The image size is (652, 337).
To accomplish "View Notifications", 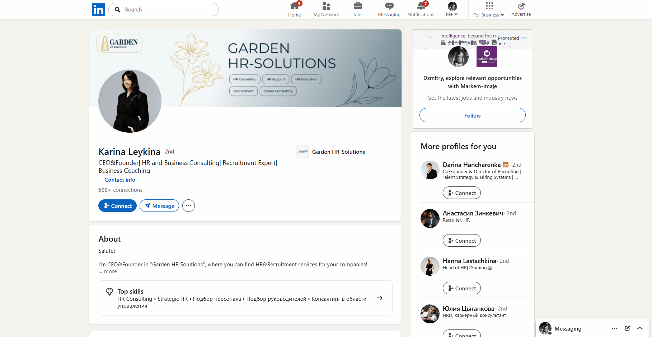I will [x=421, y=10].
